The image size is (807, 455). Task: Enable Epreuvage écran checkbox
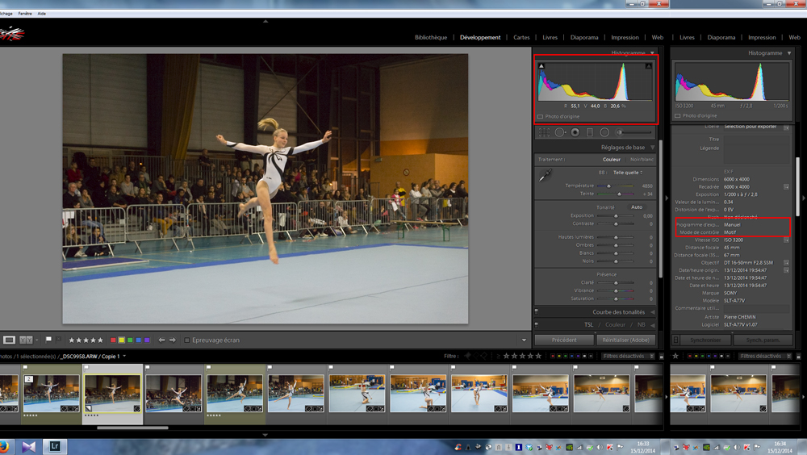[187, 340]
